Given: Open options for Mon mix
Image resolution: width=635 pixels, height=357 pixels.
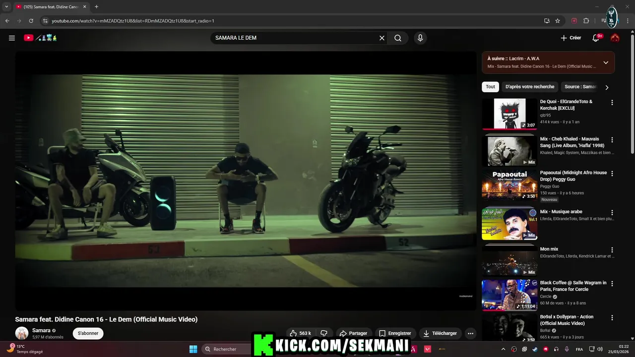Looking at the screenshot, I should [612, 250].
